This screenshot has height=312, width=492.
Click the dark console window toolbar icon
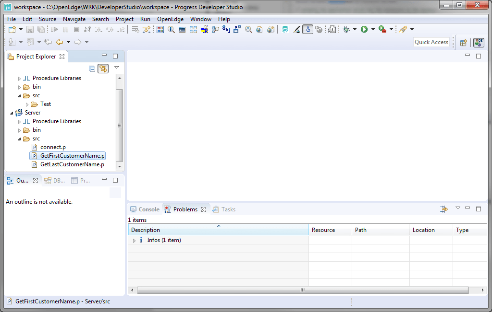[x=182, y=29]
